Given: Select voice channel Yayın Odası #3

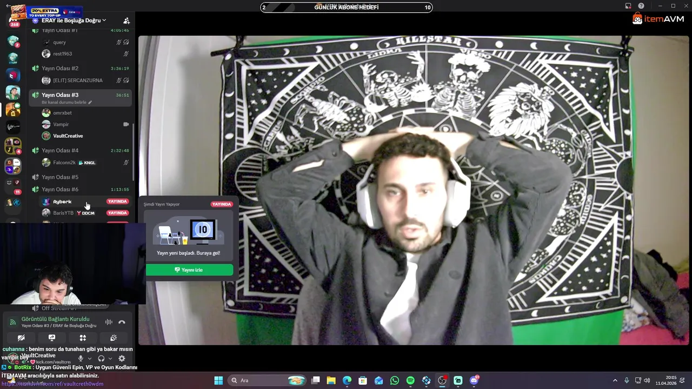Looking at the screenshot, I should click(x=80, y=98).
